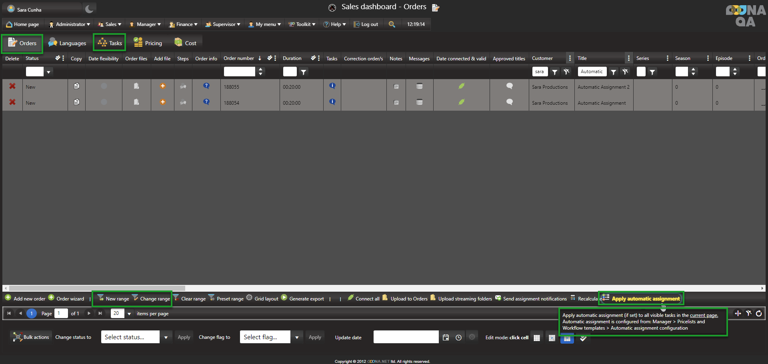The height and width of the screenshot is (364, 768).
Task: Open the Select flag dropdown
Action: (296, 337)
